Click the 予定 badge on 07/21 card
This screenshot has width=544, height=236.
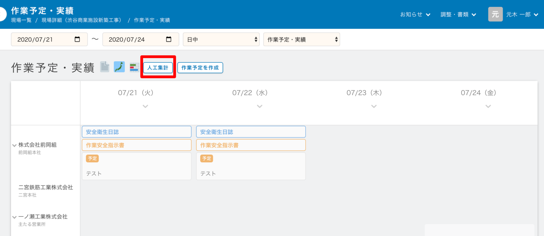[92, 158]
